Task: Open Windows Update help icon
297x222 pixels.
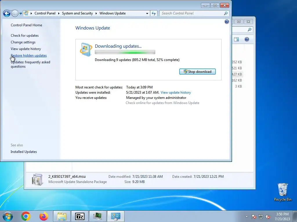Action: tap(227, 22)
